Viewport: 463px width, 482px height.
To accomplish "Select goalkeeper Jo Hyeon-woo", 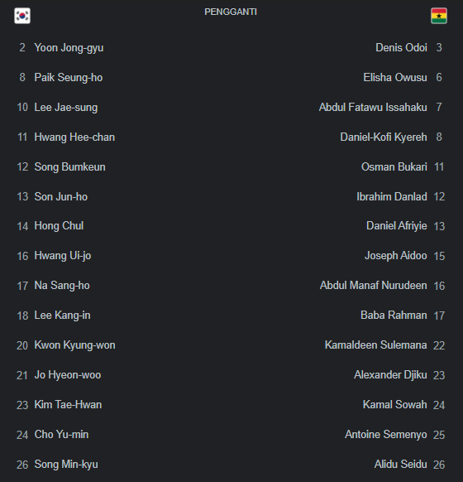I will coord(68,375).
